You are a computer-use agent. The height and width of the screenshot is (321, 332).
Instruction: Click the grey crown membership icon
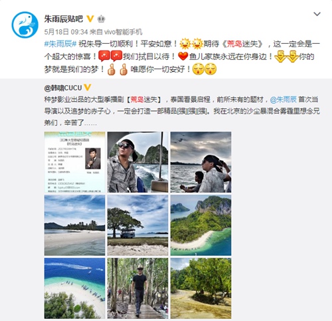tap(102, 19)
